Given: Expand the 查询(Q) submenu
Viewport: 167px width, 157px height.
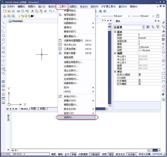Looking at the screenshot, I should 77,27.
